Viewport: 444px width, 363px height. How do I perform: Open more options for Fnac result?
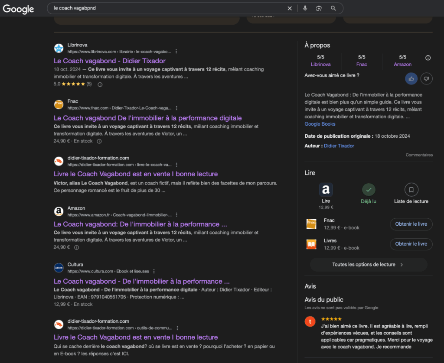tap(176, 108)
